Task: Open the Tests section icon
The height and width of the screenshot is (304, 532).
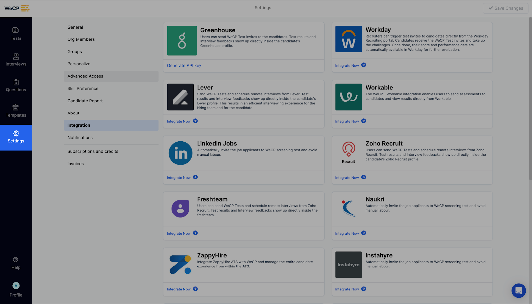Action: click(16, 30)
